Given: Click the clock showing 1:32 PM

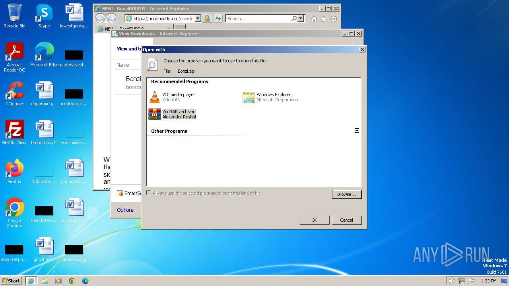Looking at the screenshot, I should coord(488,281).
